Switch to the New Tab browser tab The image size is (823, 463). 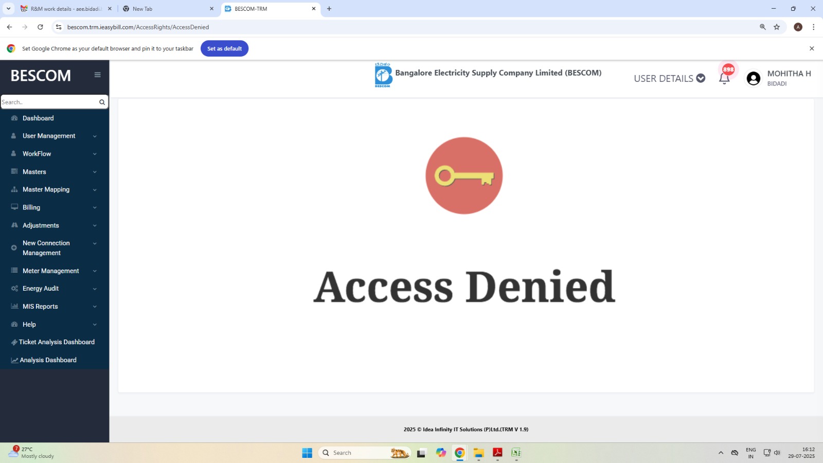click(x=168, y=9)
